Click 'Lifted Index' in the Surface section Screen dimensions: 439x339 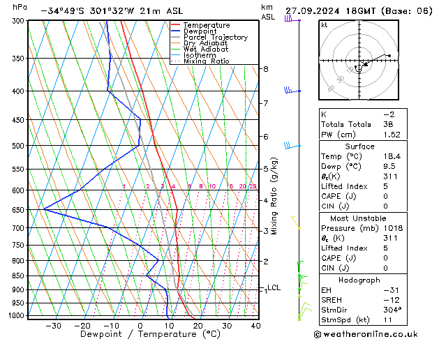click(x=344, y=186)
